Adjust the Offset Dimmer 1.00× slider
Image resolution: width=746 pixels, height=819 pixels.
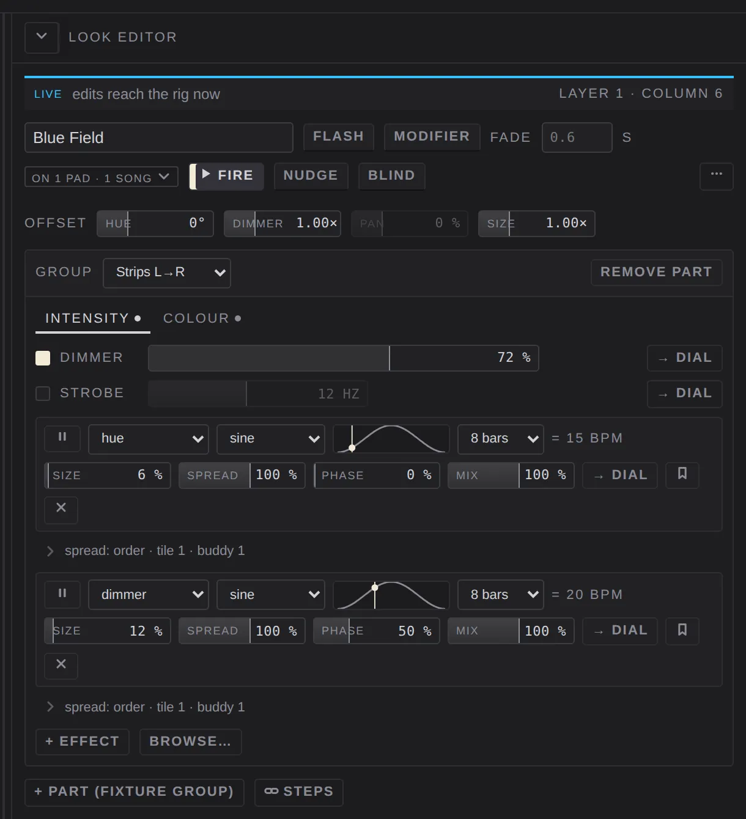click(283, 224)
